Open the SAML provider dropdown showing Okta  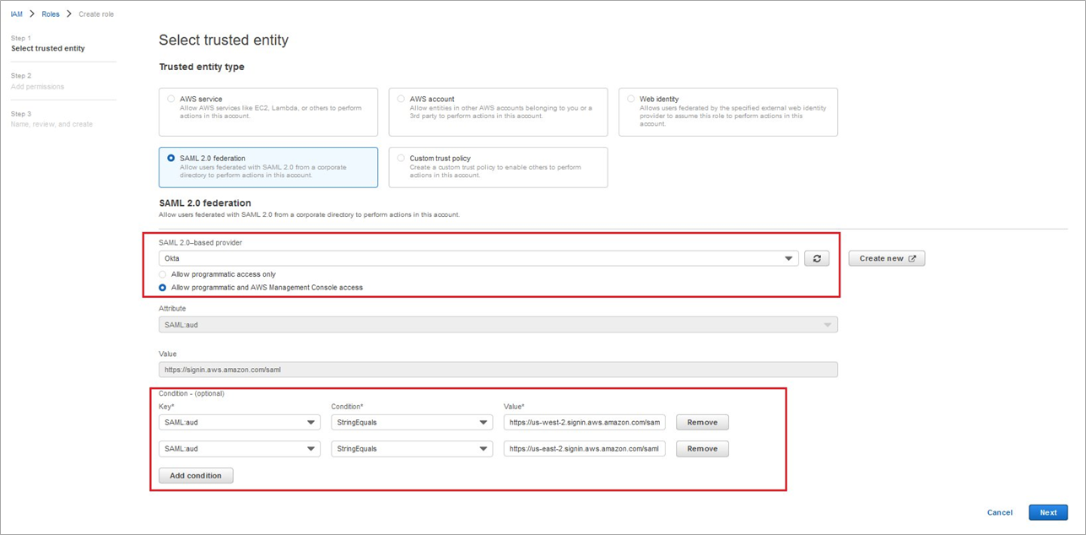click(478, 258)
